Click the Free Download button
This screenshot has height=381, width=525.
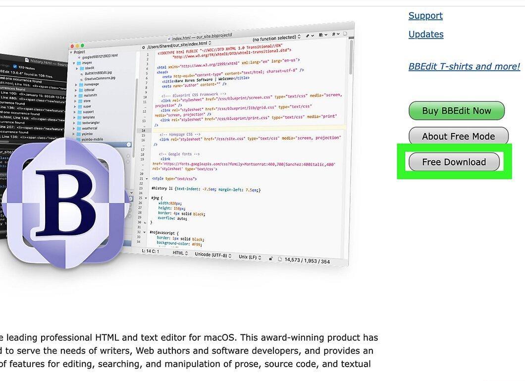click(x=454, y=162)
